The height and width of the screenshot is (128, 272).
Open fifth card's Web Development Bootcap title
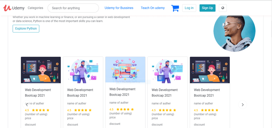207,93
